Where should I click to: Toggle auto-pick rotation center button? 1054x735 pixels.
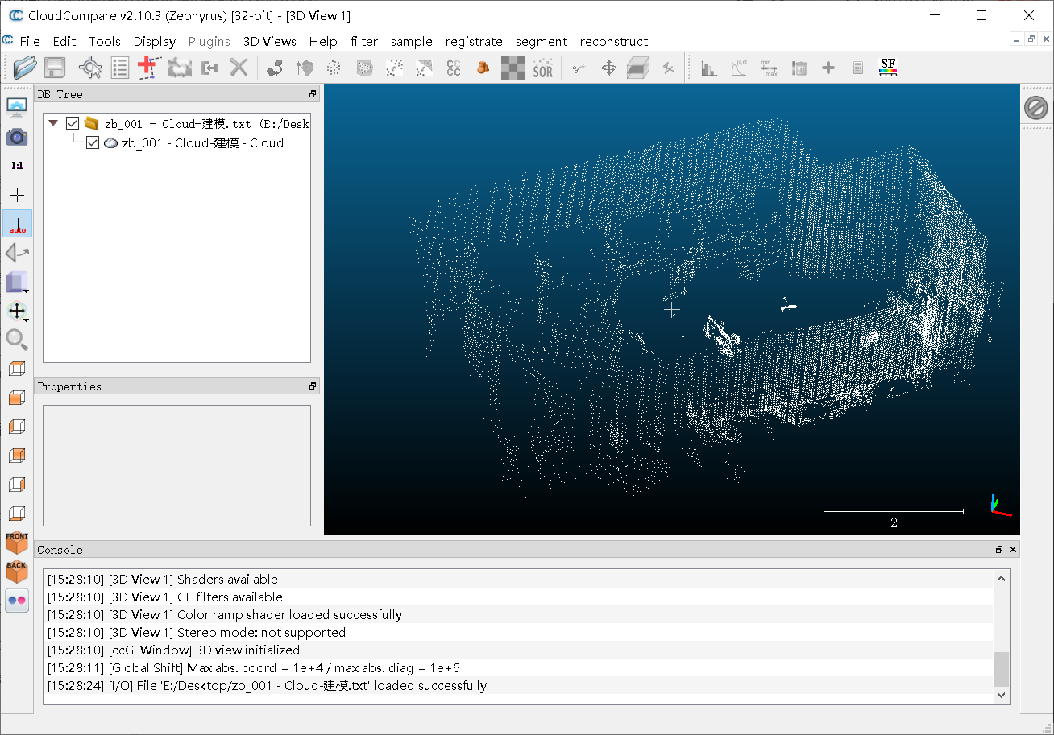[x=17, y=224]
